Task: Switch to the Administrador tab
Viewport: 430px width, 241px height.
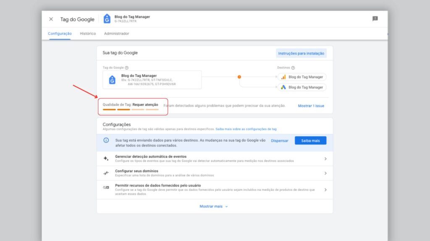Action: 117,33
